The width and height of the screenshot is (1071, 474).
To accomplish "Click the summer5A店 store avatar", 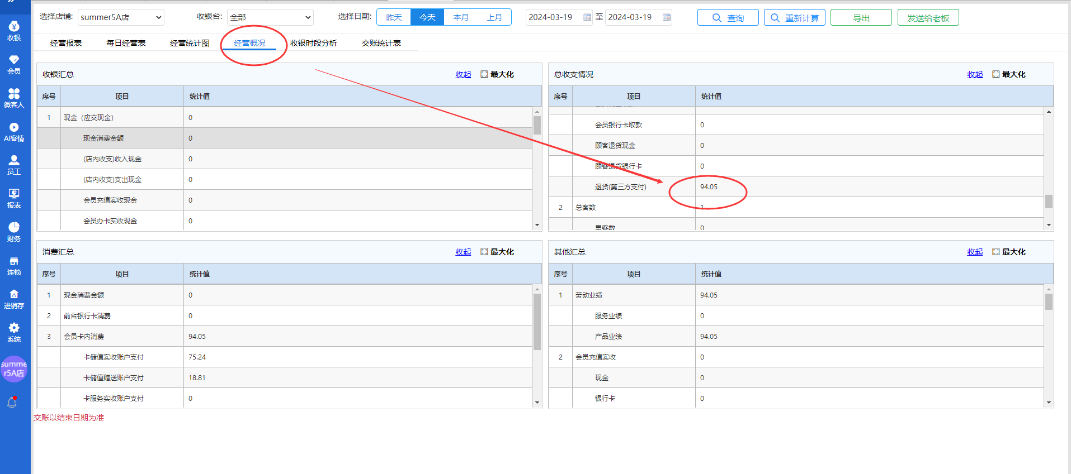I will tap(14, 369).
